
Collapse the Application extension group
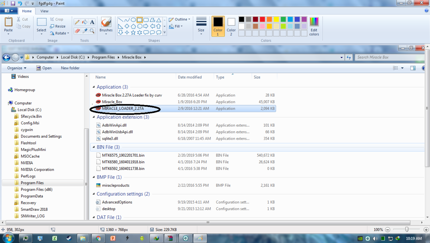[94, 117]
